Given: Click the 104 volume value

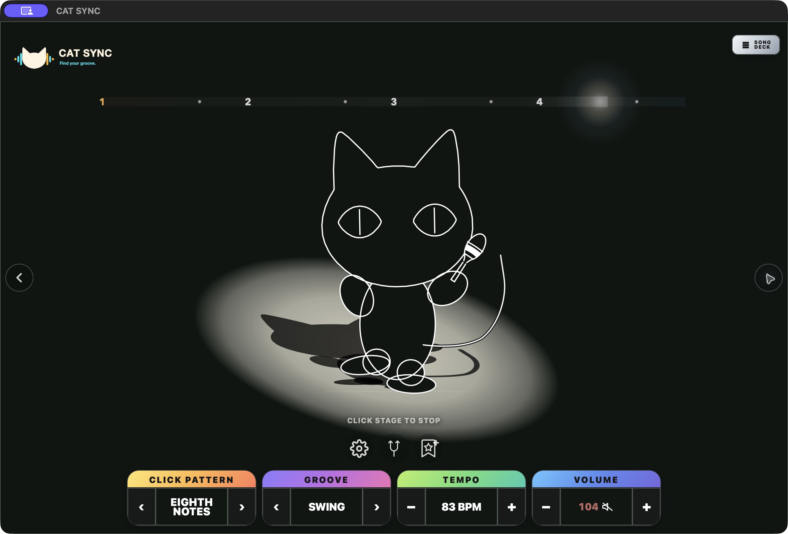Looking at the screenshot, I should (588, 507).
